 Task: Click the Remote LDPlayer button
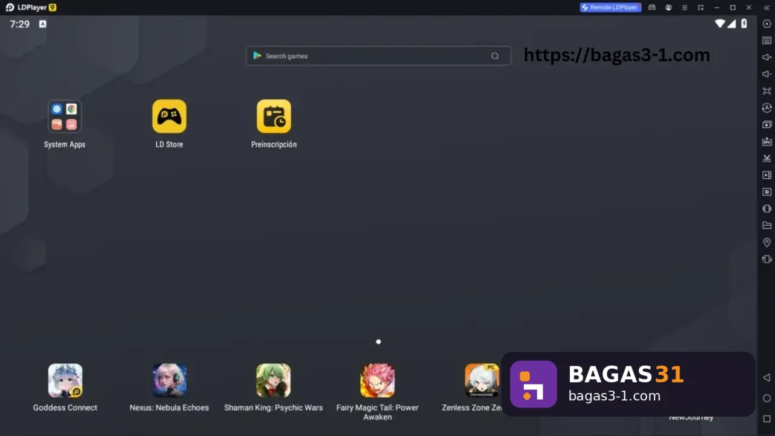coord(610,7)
